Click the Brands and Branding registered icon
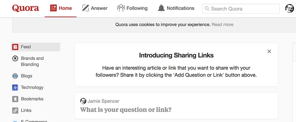Viewport: 296px width, 122px height. (x=15, y=59)
